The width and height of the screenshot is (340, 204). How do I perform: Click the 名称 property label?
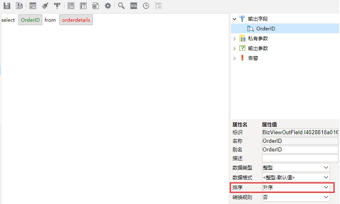237,141
